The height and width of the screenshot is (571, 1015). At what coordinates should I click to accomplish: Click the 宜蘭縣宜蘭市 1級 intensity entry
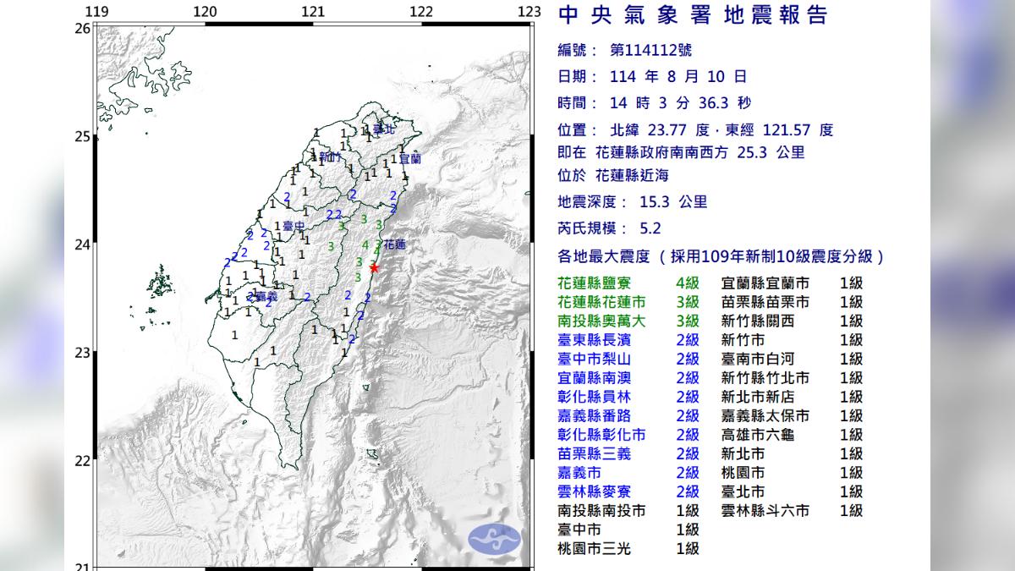pos(791,283)
